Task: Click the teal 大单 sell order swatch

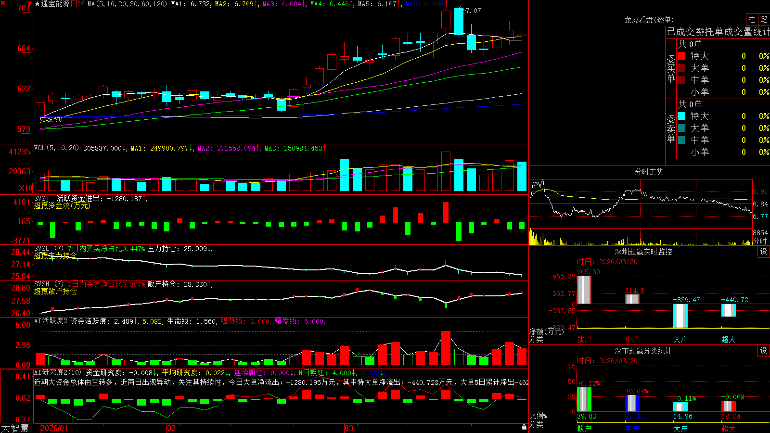Action: pos(681,128)
